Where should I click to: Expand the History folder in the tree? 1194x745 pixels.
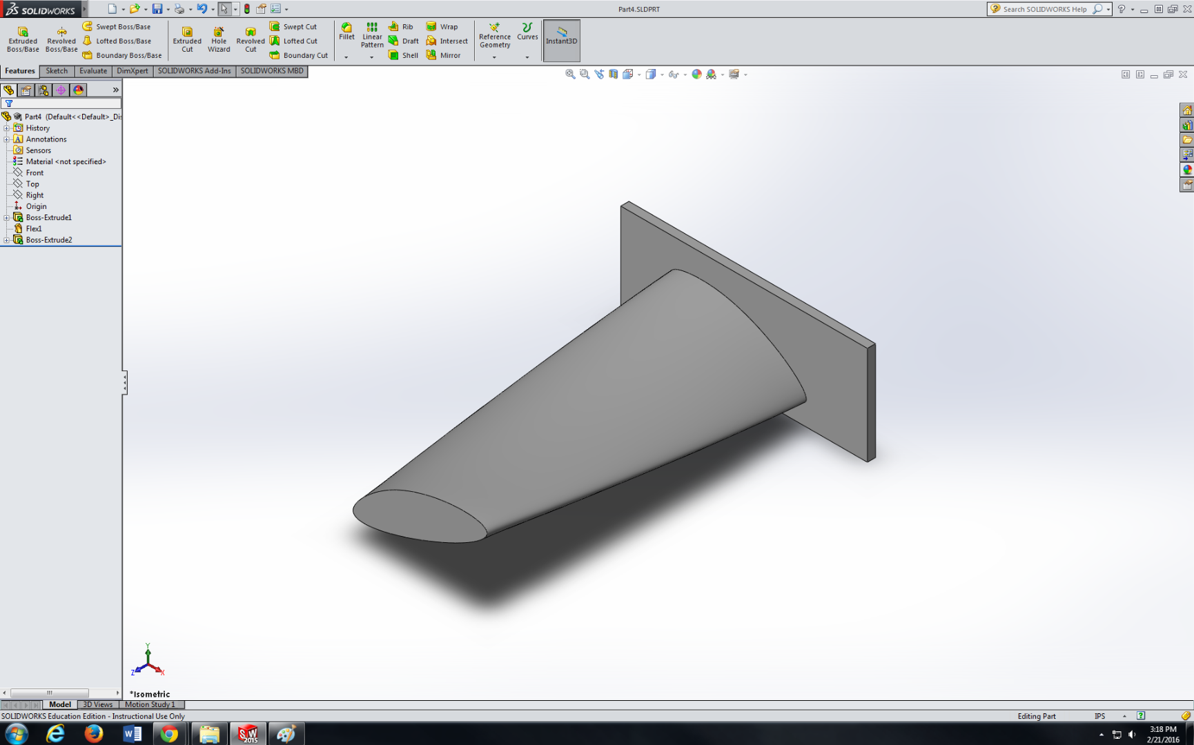click(6, 128)
